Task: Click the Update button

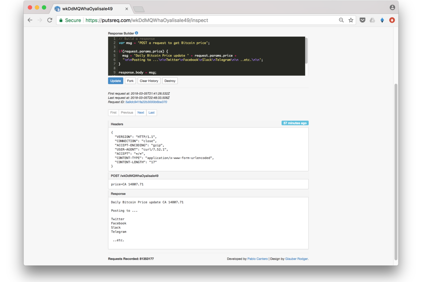Action: point(116,81)
